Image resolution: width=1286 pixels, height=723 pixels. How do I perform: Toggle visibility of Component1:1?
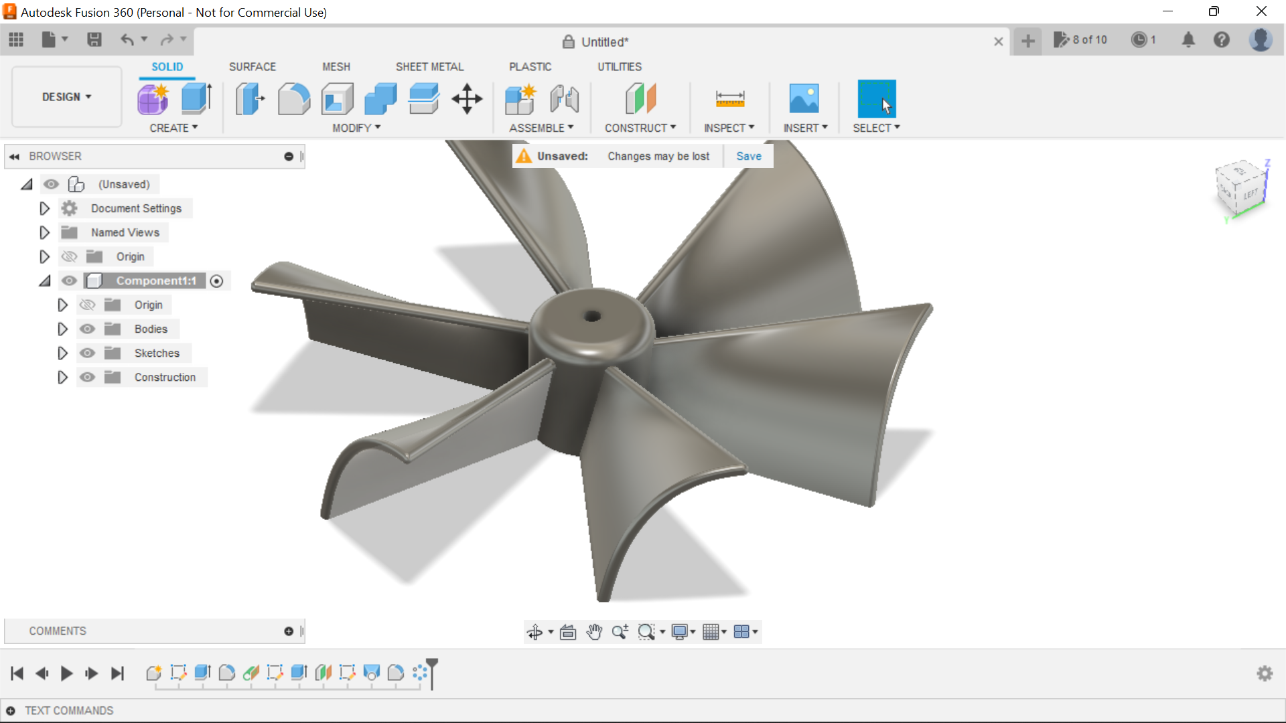coord(69,280)
